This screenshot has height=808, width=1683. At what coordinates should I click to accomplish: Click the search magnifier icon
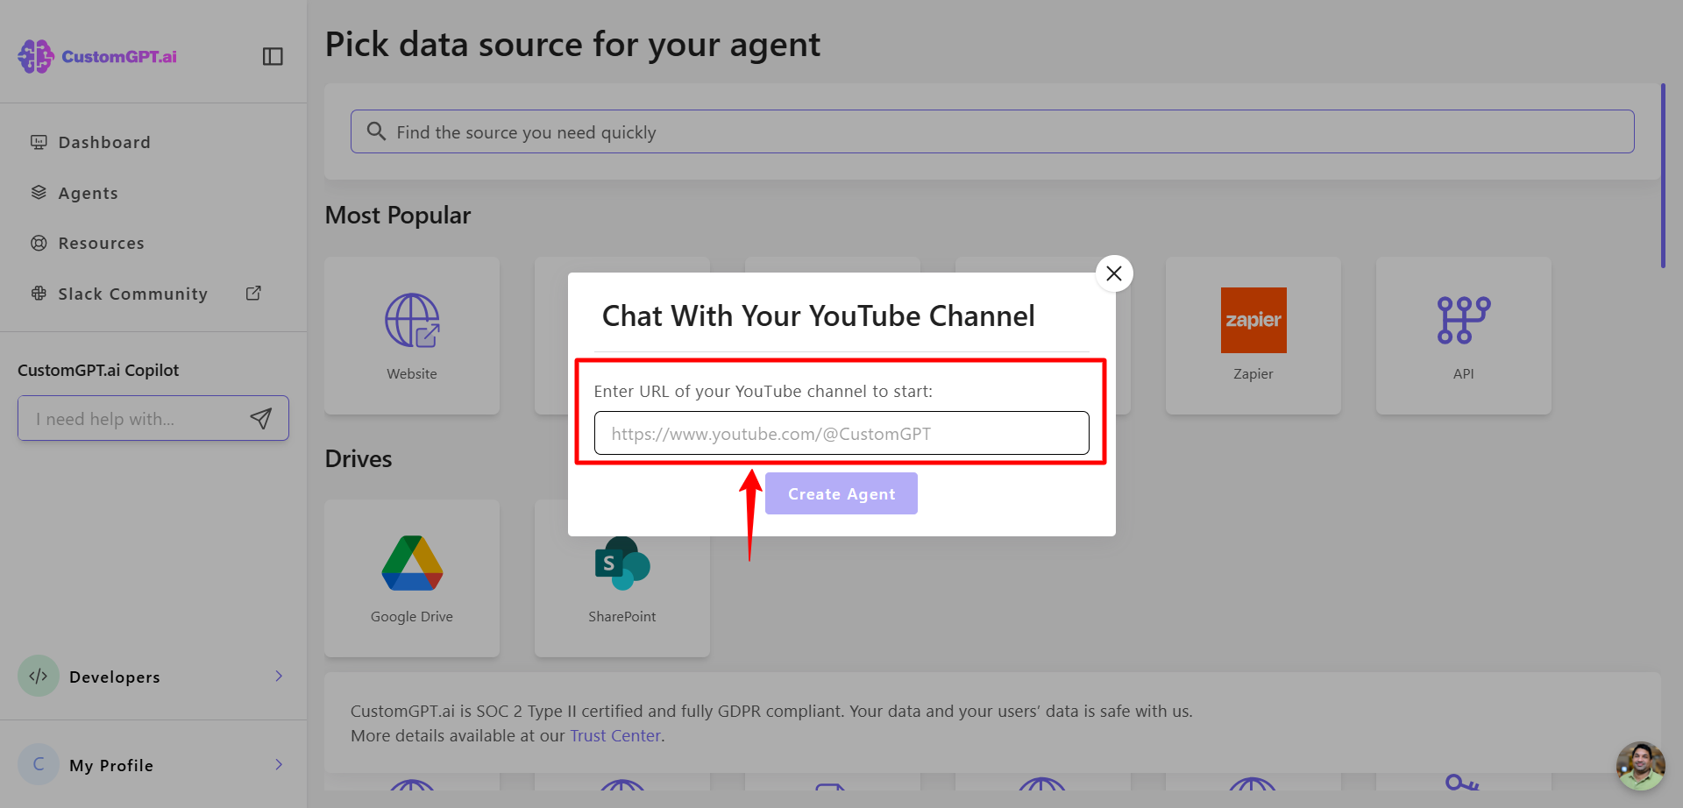pyautogui.click(x=376, y=131)
